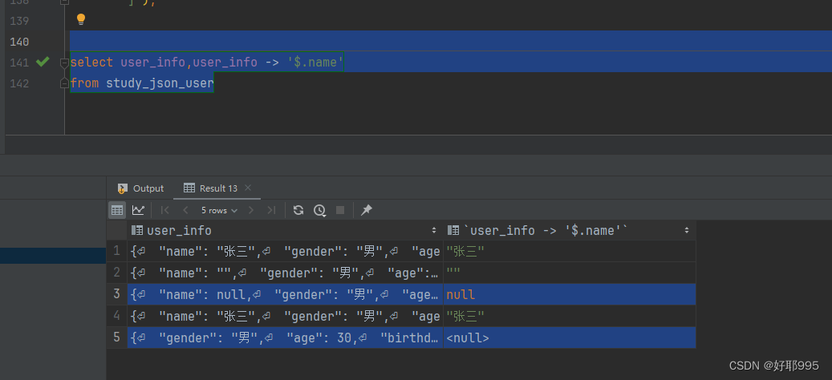Click the green checkmark on line 141
The height and width of the screenshot is (380, 832).
[43, 62]
